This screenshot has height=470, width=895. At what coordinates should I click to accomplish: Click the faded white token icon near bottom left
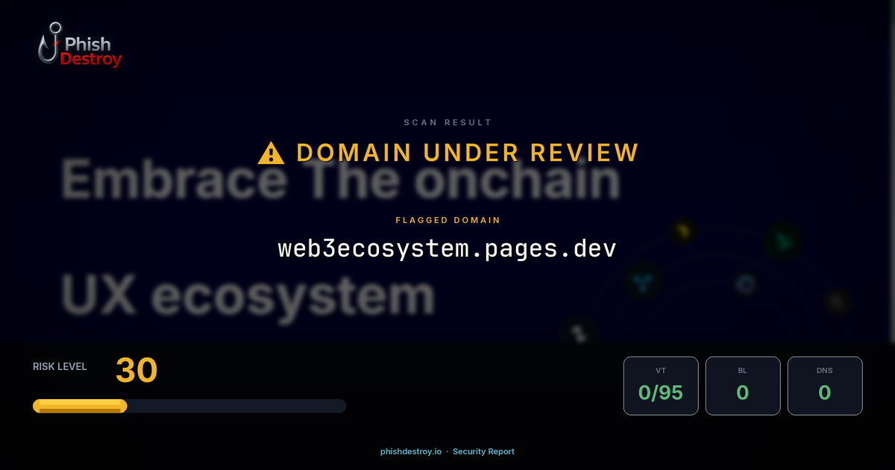pyautogui.click(x=580, y=332)
